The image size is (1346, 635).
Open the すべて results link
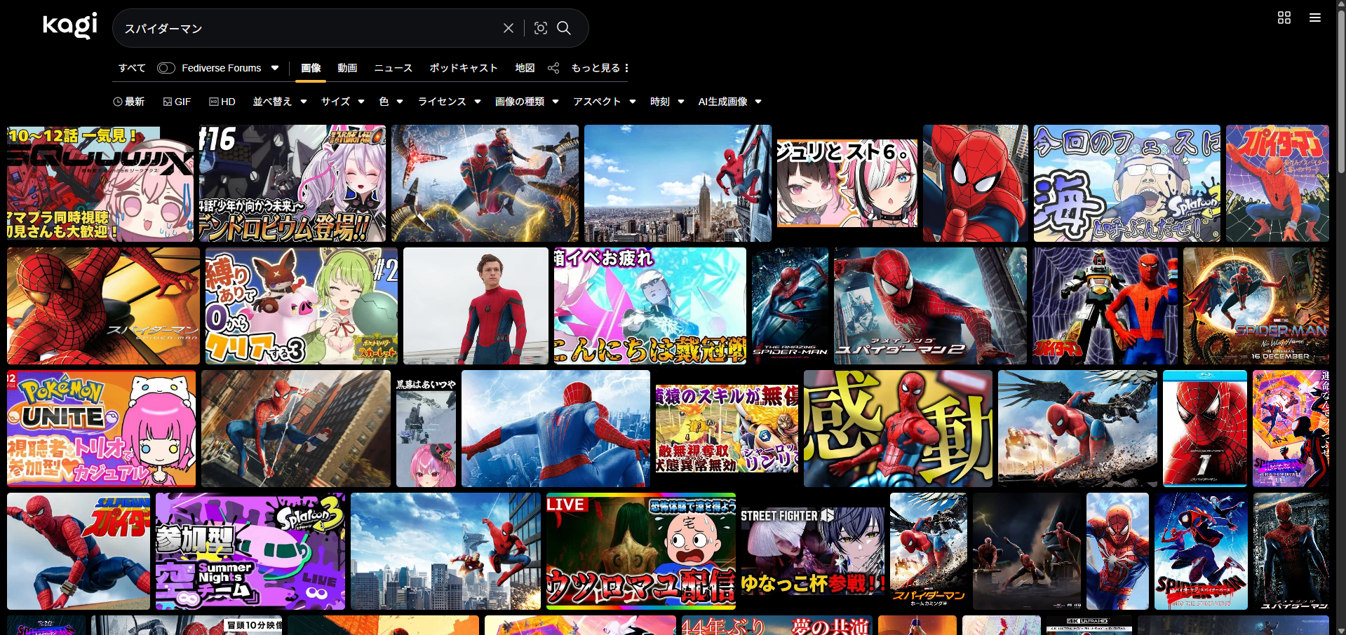coord(132,68)
